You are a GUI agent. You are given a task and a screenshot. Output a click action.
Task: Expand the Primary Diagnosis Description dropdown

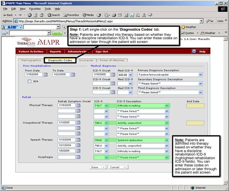(200, 74)
